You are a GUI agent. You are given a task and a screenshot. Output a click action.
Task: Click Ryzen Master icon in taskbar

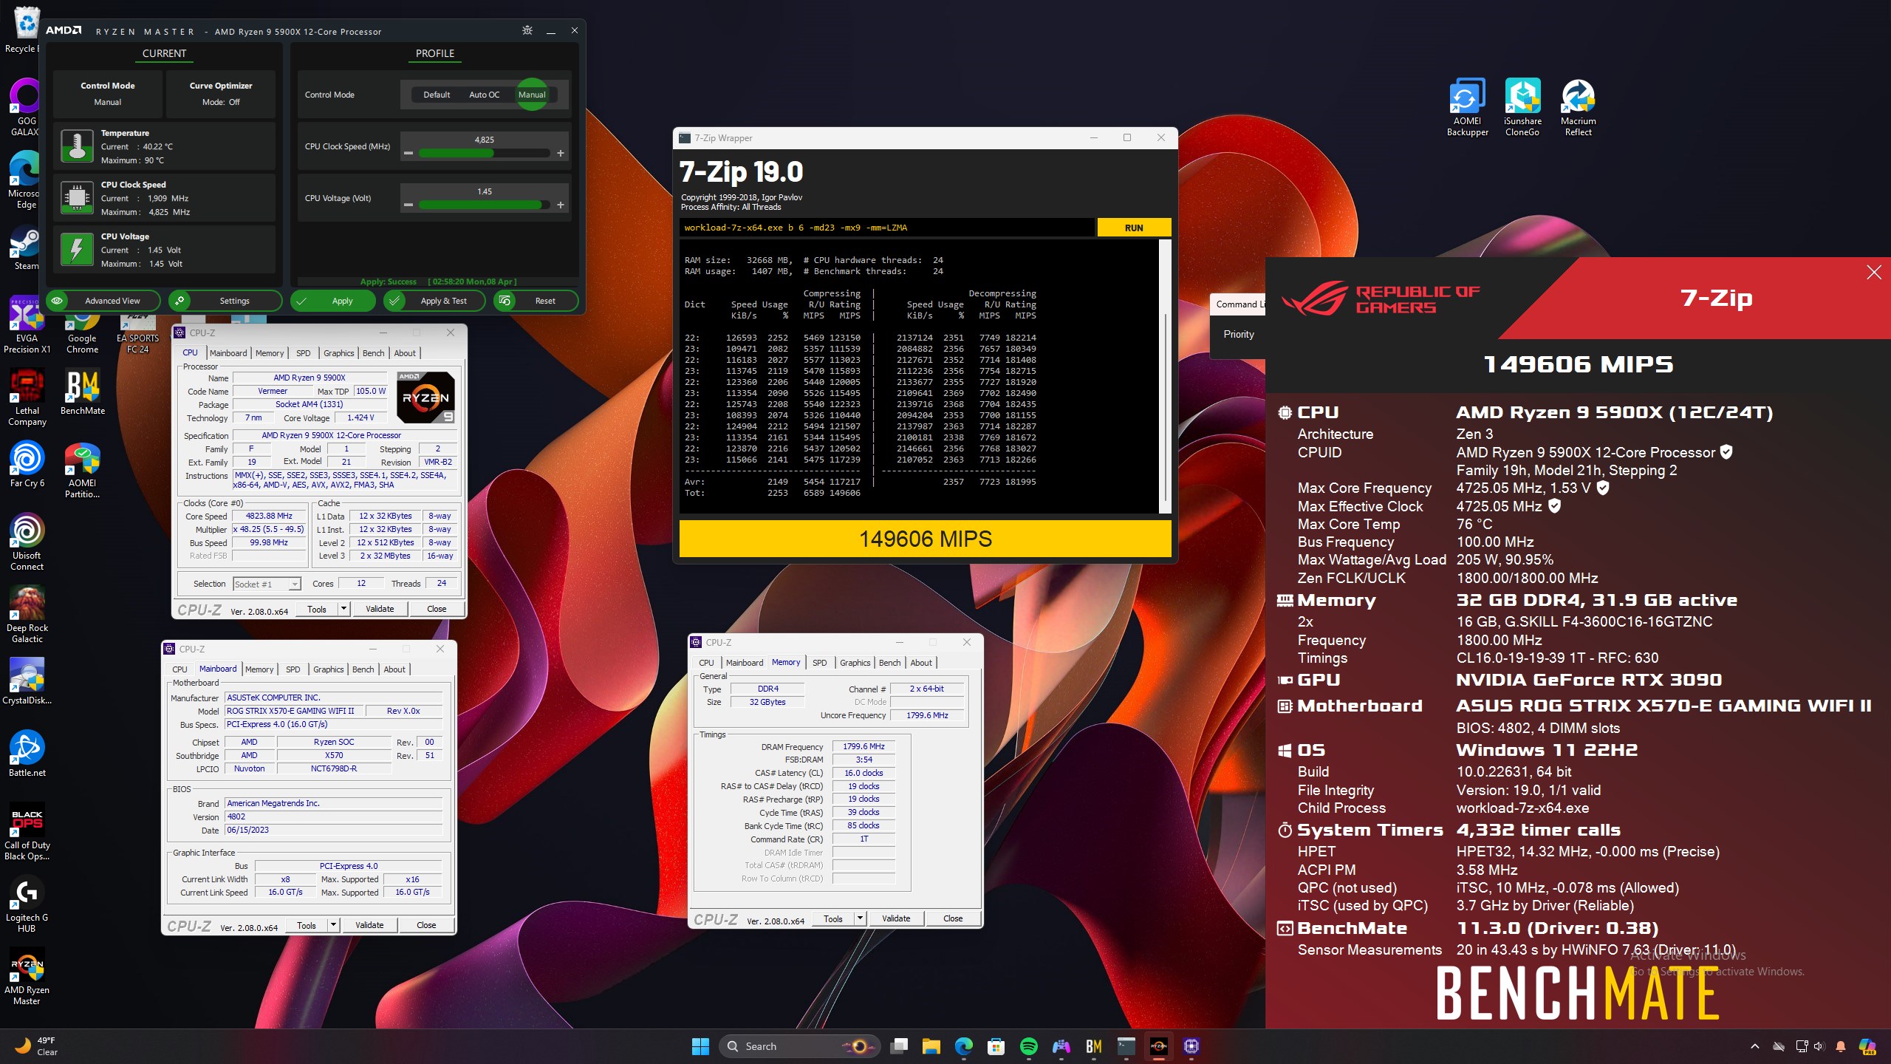pos(1158,1046)
